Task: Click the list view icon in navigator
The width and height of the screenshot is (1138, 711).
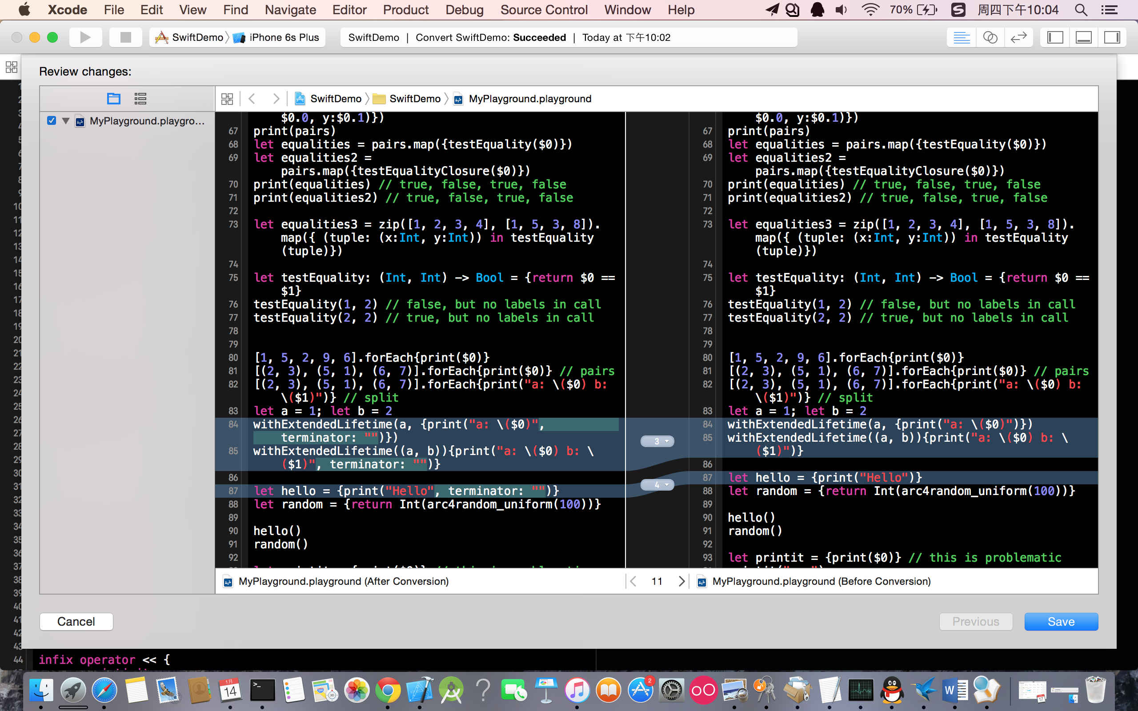Action: click(139, 98)
